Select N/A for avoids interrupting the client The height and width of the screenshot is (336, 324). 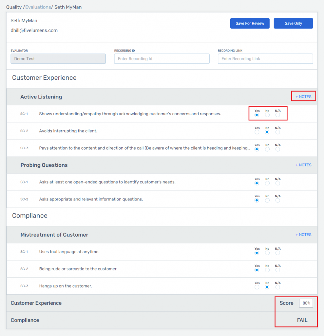(277, 132)
